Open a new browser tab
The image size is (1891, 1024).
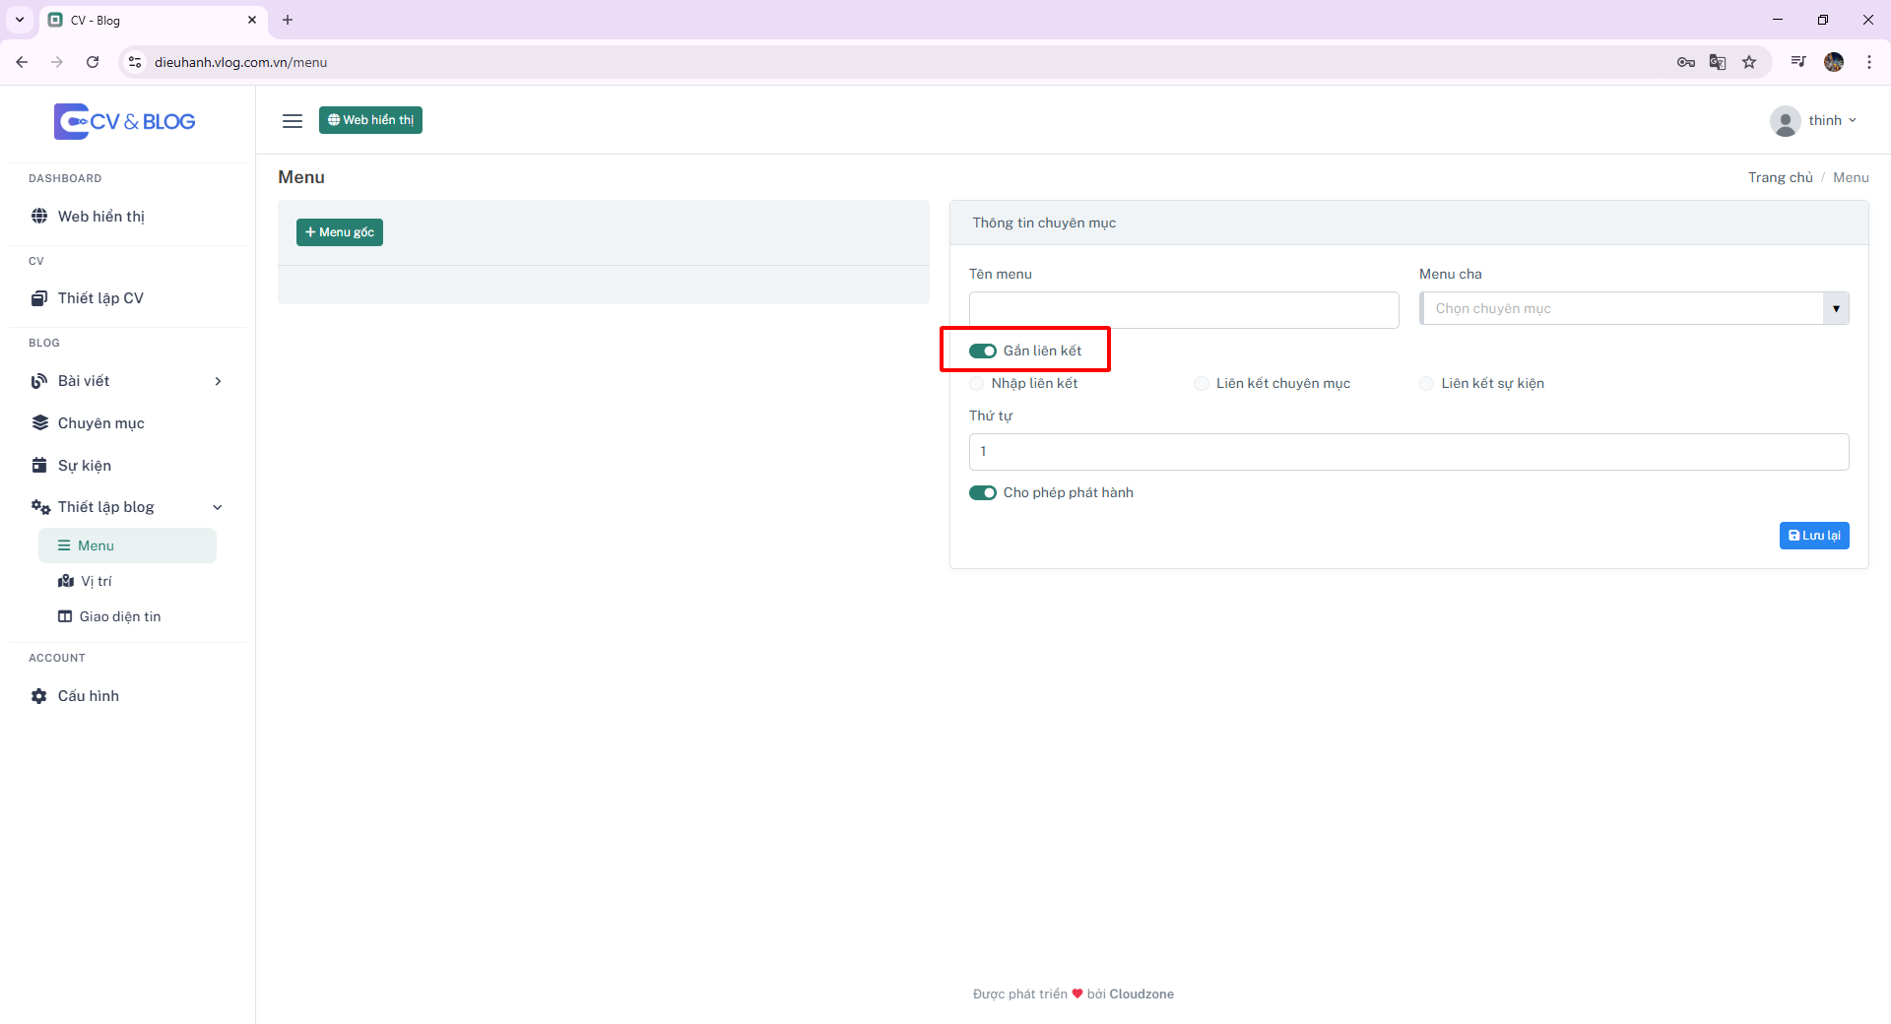pos(288,20)
